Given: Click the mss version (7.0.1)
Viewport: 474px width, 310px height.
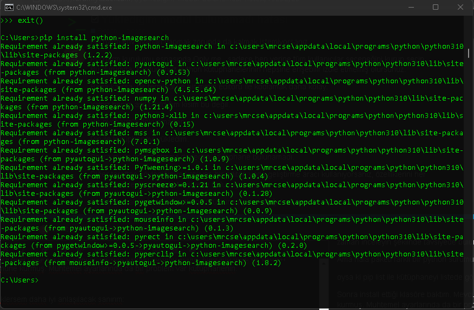Looking at the screenshot, I should point(145,142).
